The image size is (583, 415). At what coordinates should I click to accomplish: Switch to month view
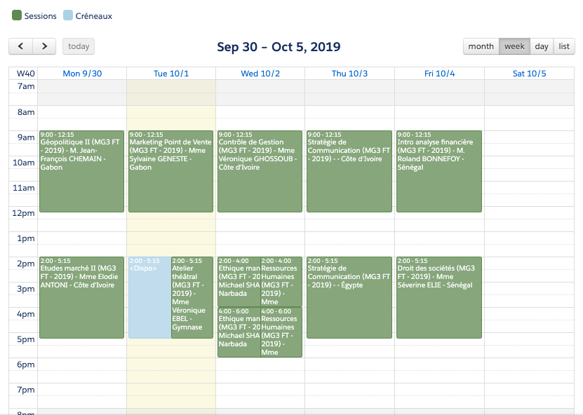pos(481,46)
